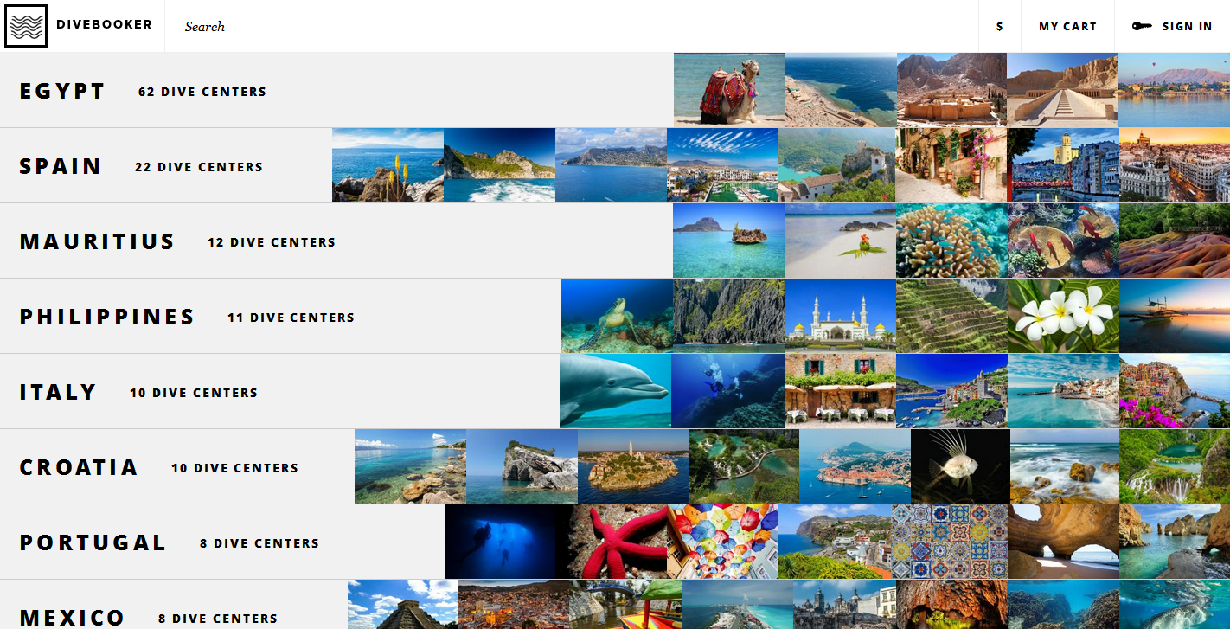Click the Sign In text
1230x629 pixels.
tap(1187, 27)
